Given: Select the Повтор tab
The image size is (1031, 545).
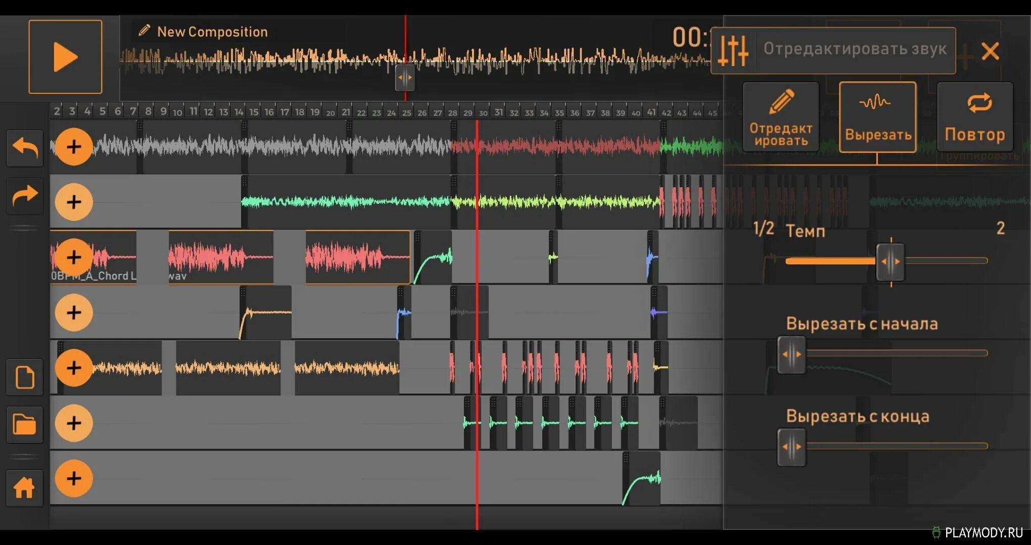Looking at the screenshot, I should (975, 117).
